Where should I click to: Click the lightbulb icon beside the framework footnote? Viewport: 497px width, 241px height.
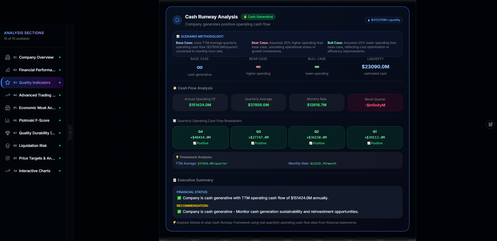(x=174, y=223)
